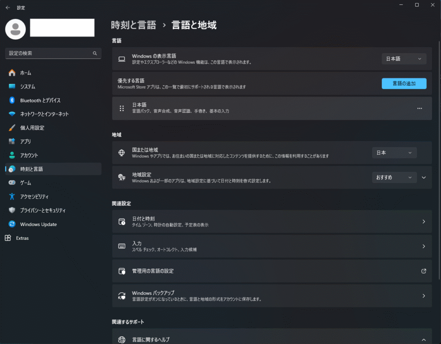Click 時刻と言語 breadcrumb link
The image size is (441, 344).
[134, 25]
